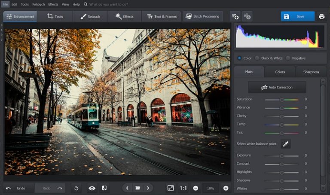Click the blue Save button

pyautogui.click(x=298, y=16)
